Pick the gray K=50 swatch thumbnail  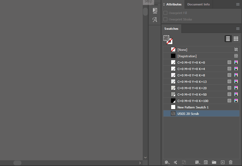[x=173, y=94]
